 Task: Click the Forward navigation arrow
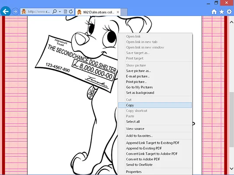(15, 11)
